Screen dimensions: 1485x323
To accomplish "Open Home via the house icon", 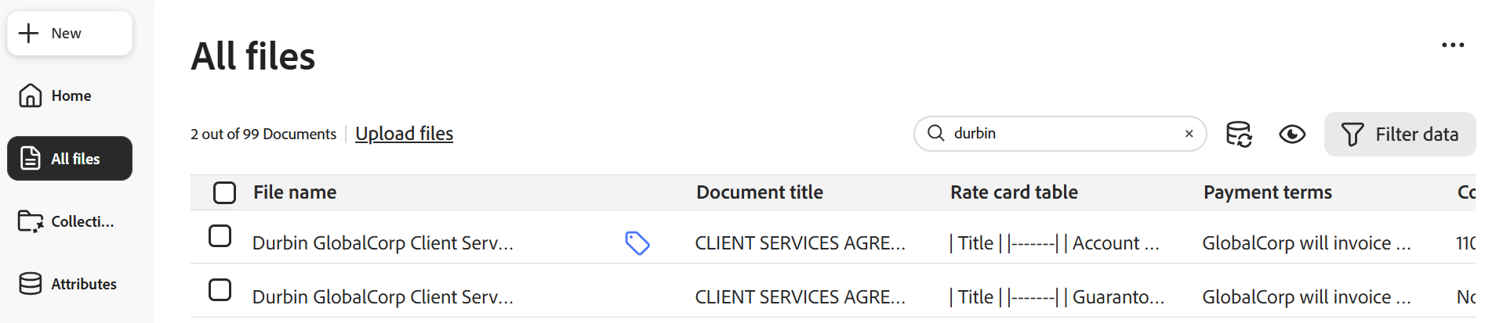I will coord(31,95).
